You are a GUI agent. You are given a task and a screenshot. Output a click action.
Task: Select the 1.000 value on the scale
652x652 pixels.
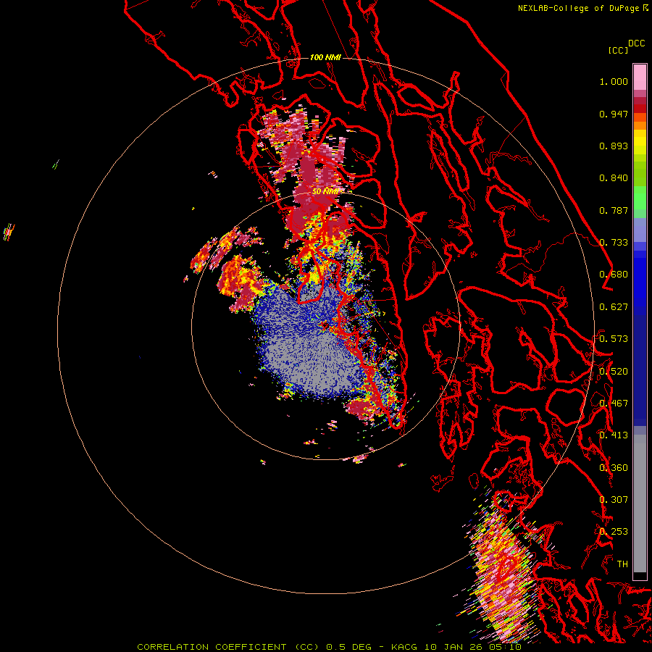(614, 81)
